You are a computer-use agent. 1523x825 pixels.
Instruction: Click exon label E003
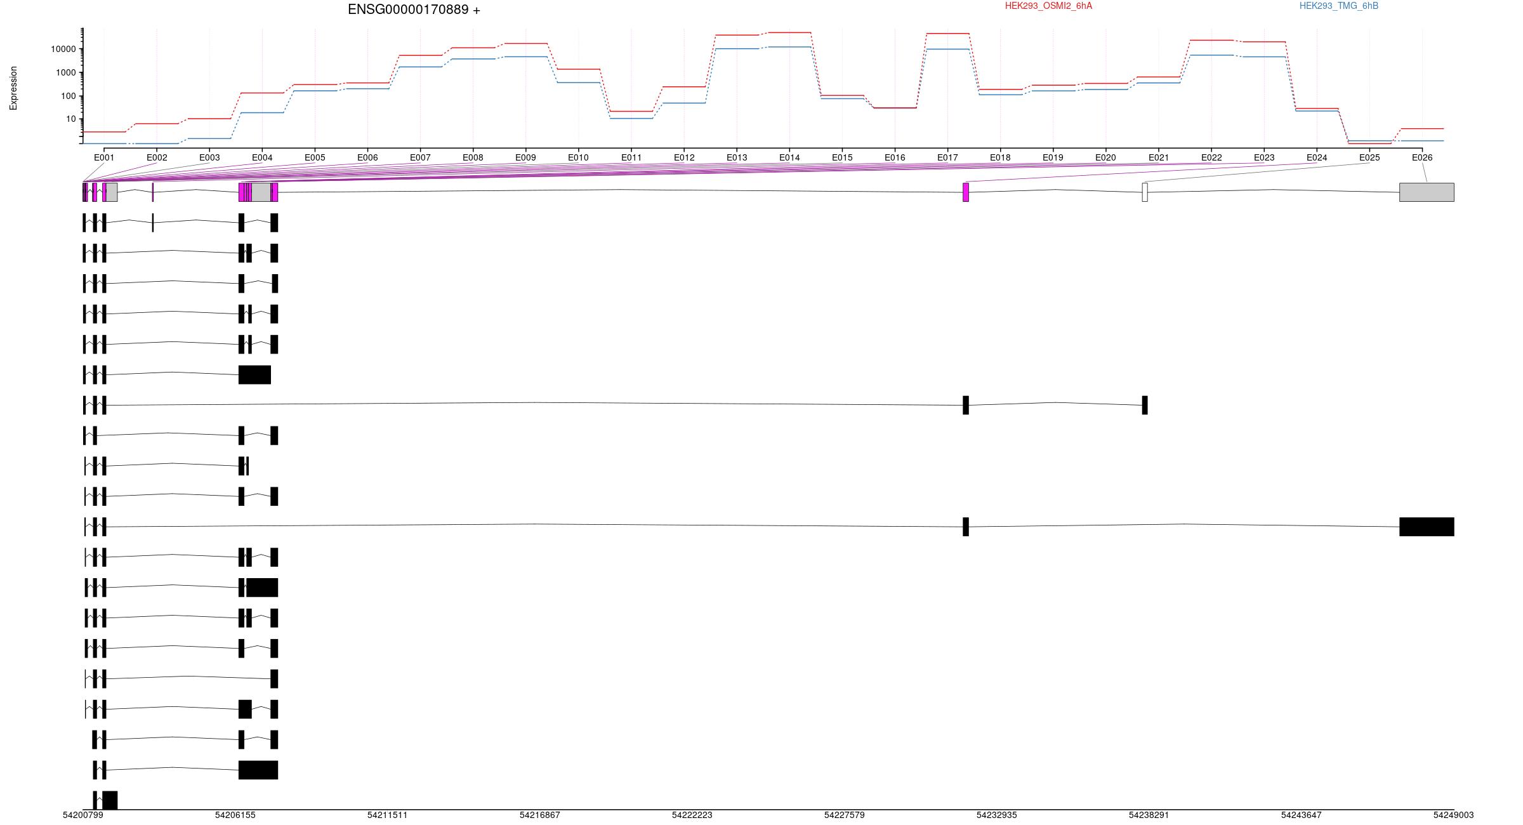click(209, 157)
